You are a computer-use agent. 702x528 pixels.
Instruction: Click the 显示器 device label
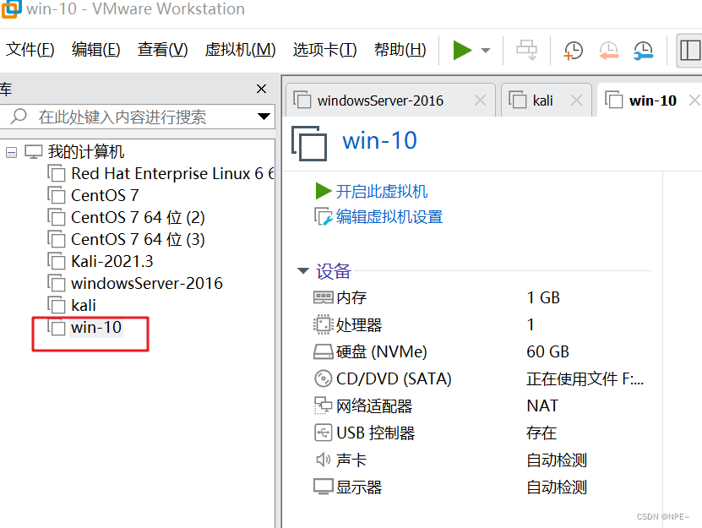[x=359, y=487]
